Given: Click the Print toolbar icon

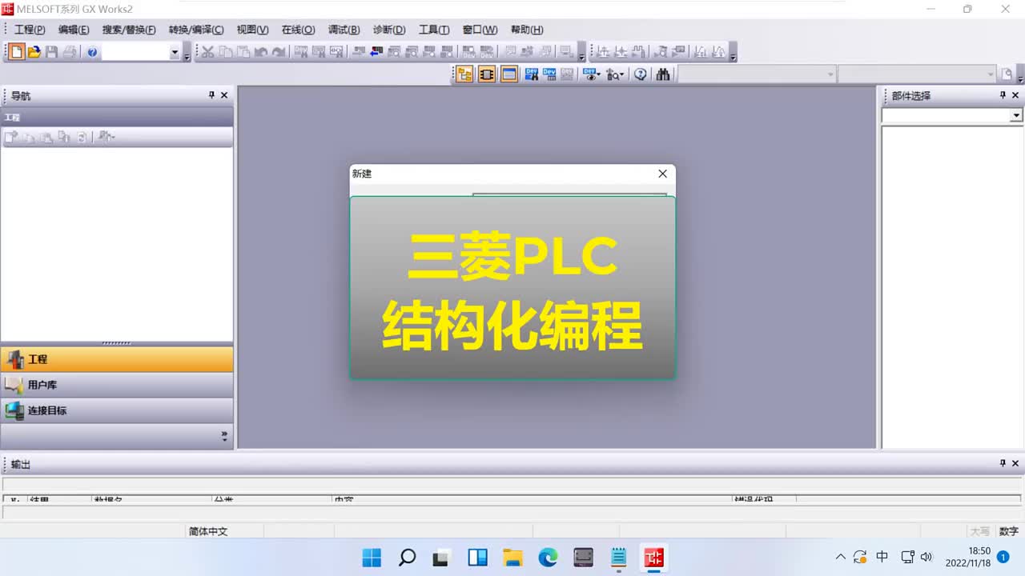Looking at the screenshot, I should pos(70,52).
